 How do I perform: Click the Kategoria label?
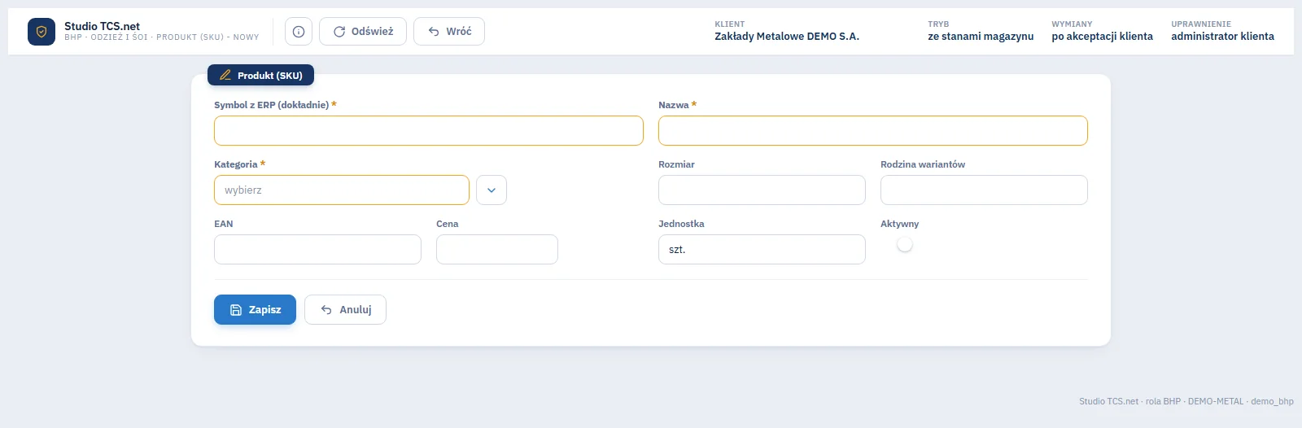click(x=235, y=164)
